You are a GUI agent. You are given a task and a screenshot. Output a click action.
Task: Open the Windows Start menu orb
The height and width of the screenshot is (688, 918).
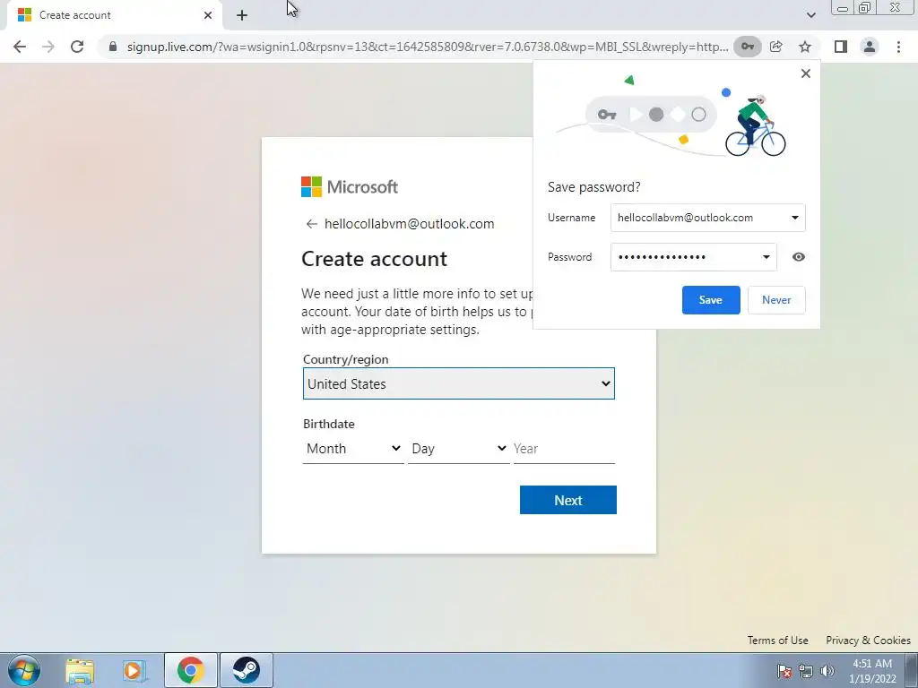pos(24,670)
